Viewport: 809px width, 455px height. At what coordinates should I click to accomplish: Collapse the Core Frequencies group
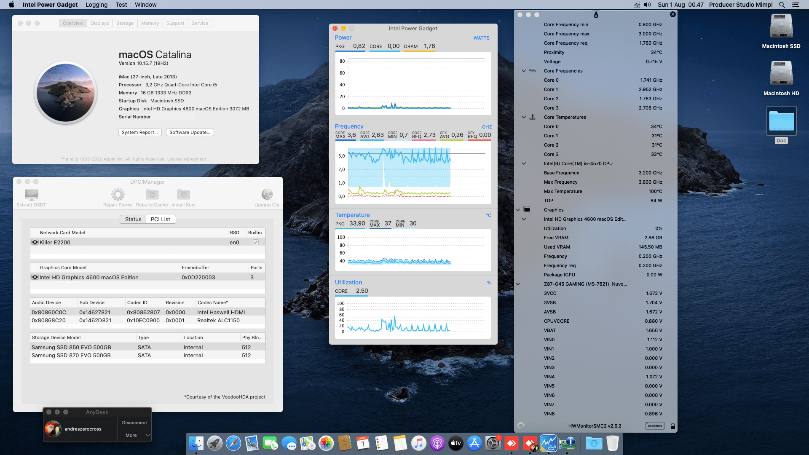coord(524,71)
